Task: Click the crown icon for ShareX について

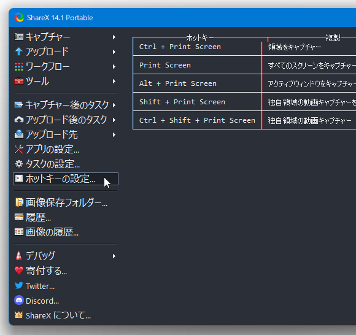Action: tap(19, 315)
